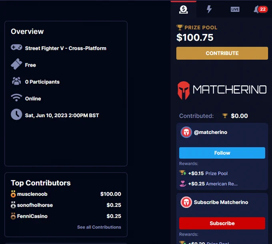Click the 'Overview' heading
The width and height of the screenshot is (272, 244).
tap(27, 31)
